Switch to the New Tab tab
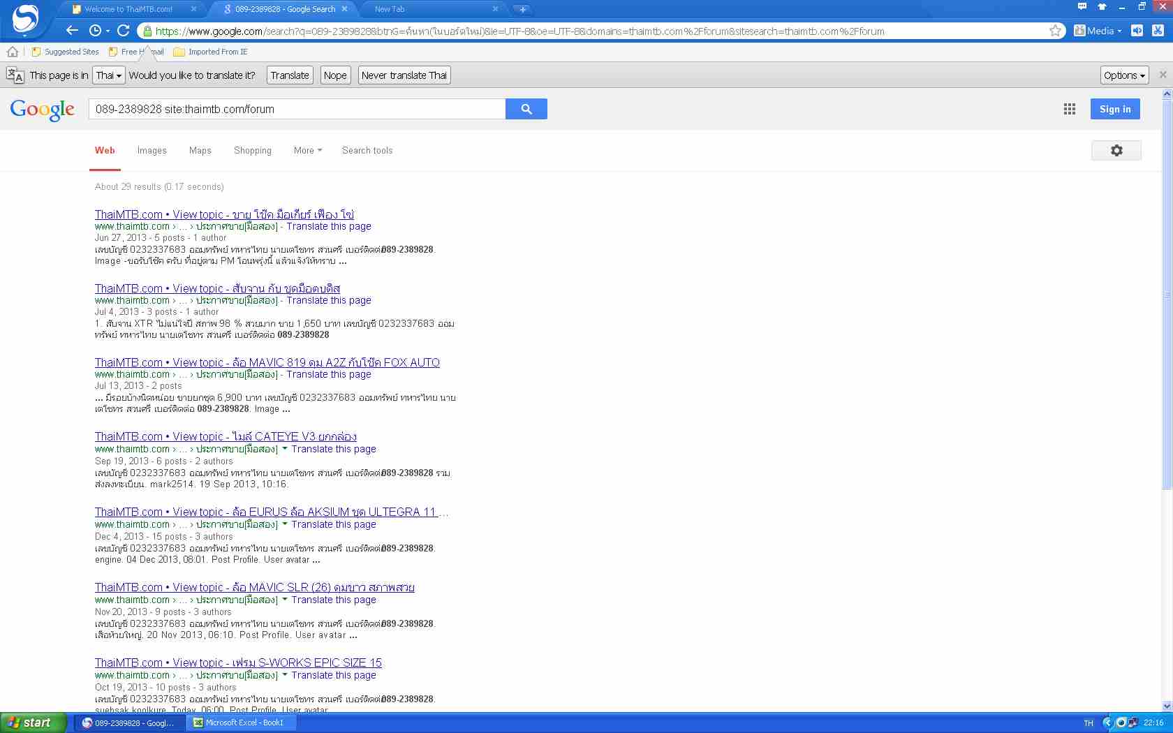 click(x=431, y=9)
